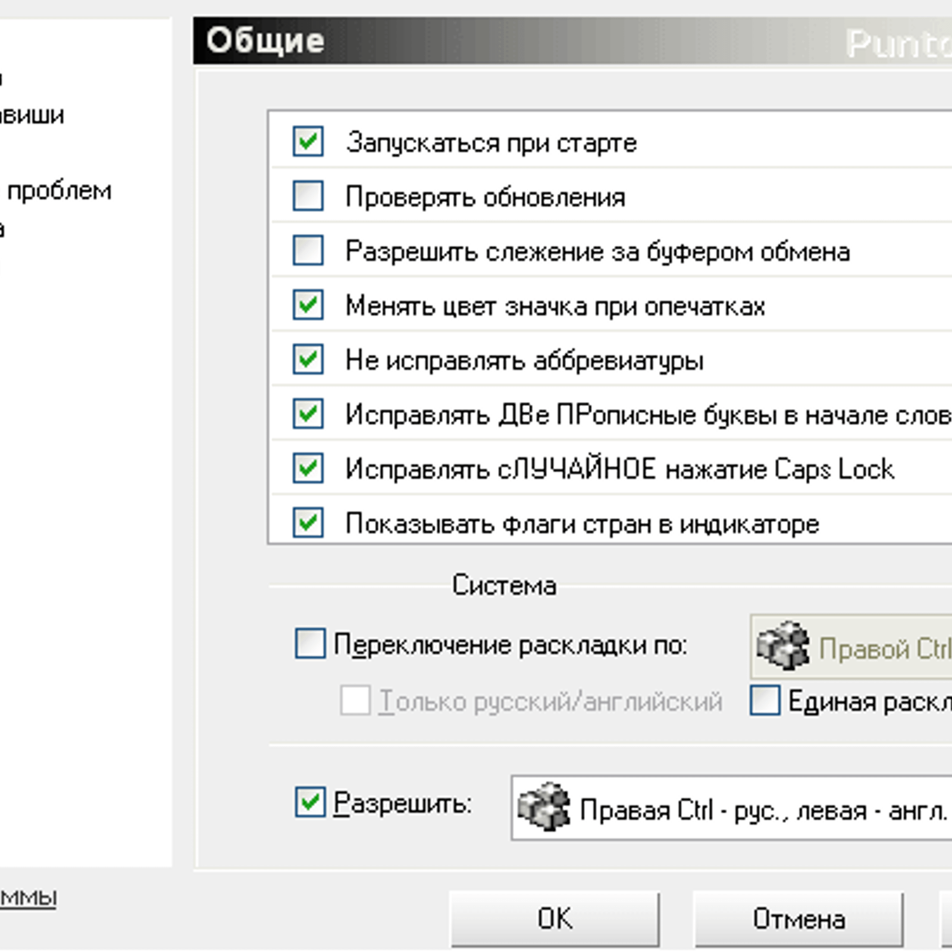
Task: Disable Запускаться при старте checkbox
Action: pyautogui.click(x=308, y=142)
